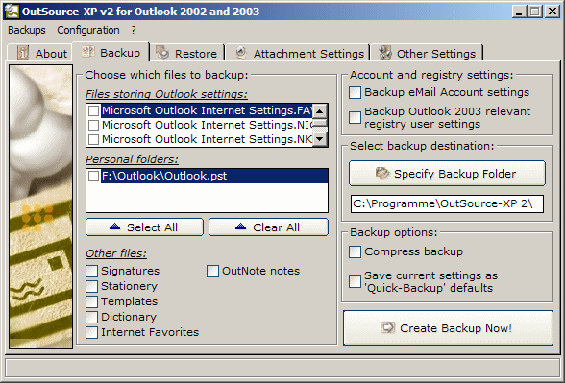Screen dimensions: 565x383
Task: Click arrow icon on Create Backup Now
Action: click(x=388, y=328)
